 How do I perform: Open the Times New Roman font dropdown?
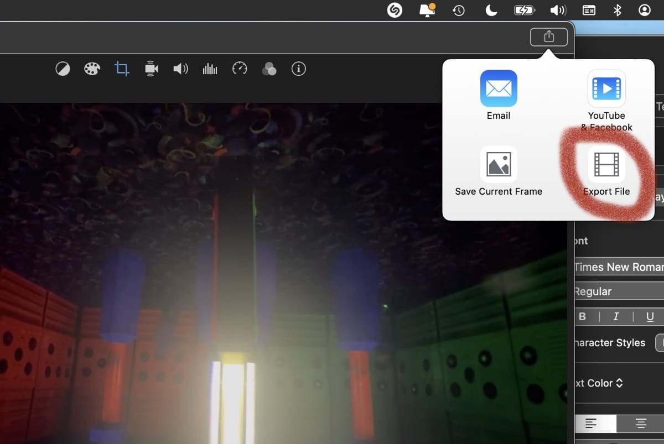click(619, 267)
